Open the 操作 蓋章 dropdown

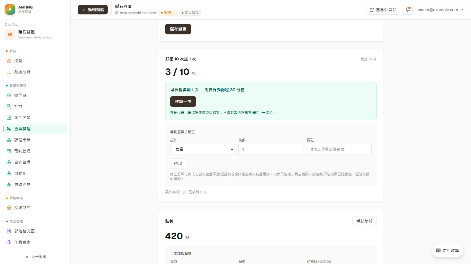(203, 149)
